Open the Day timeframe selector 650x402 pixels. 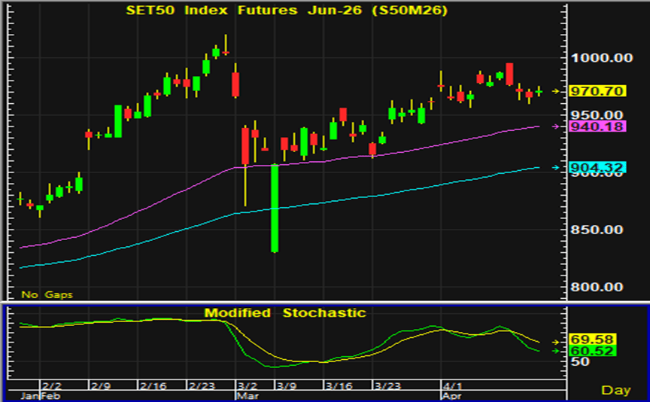pos(616,390)
